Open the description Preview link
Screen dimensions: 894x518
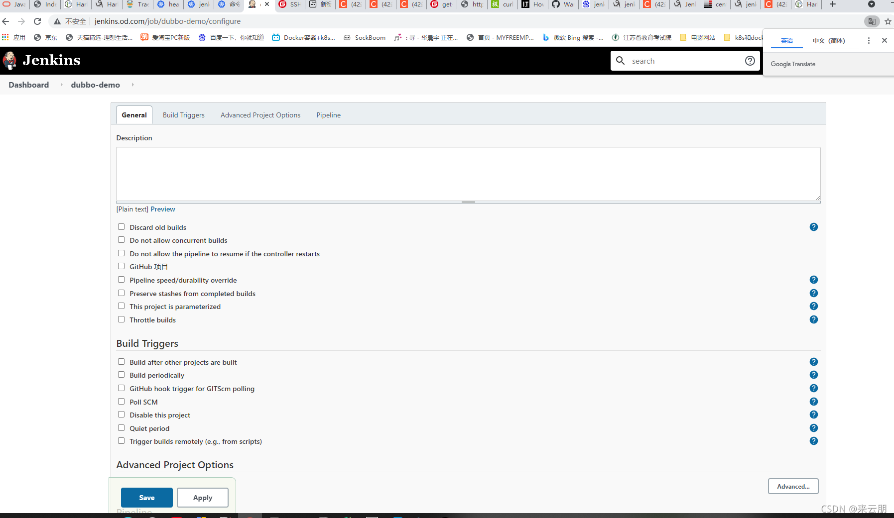click(163, 209)
